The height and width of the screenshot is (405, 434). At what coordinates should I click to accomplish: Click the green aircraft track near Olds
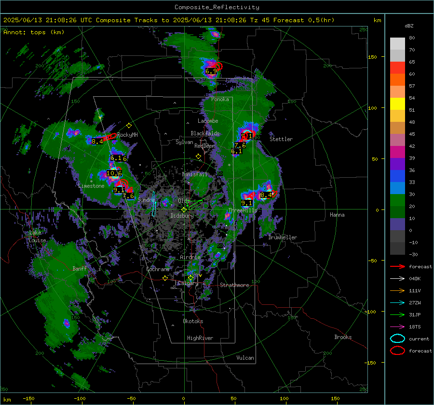[195, 204]
